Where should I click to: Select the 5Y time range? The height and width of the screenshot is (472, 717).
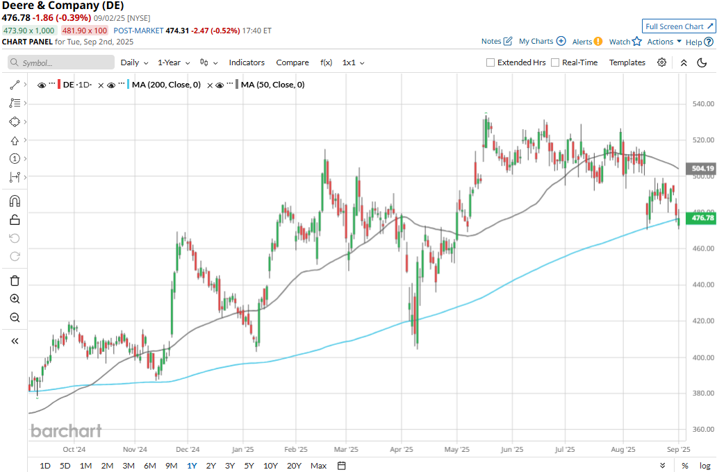click(249, 466)
